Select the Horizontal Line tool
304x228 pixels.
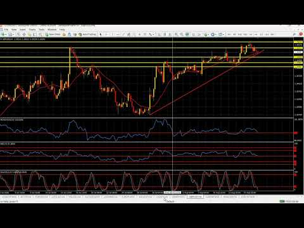(118, 34)
